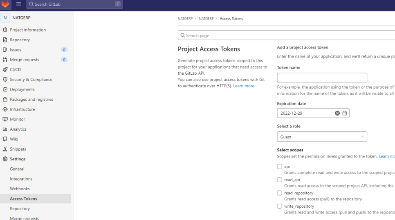Click the NATGERP project name header

point(21,18)
